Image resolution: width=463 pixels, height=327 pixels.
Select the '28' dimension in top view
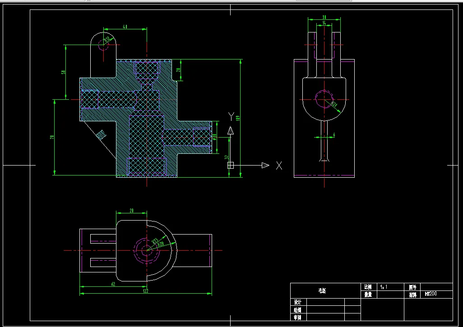point(131,211)
